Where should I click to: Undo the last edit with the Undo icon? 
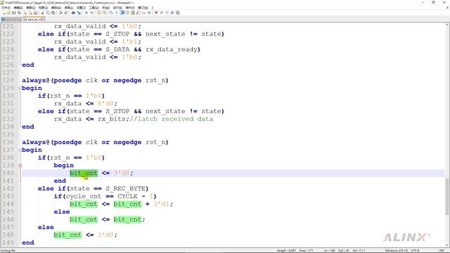pyautogui.click(x=60, y=13)
